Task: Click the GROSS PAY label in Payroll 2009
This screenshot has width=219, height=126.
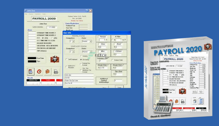Action: click(33, 80)
